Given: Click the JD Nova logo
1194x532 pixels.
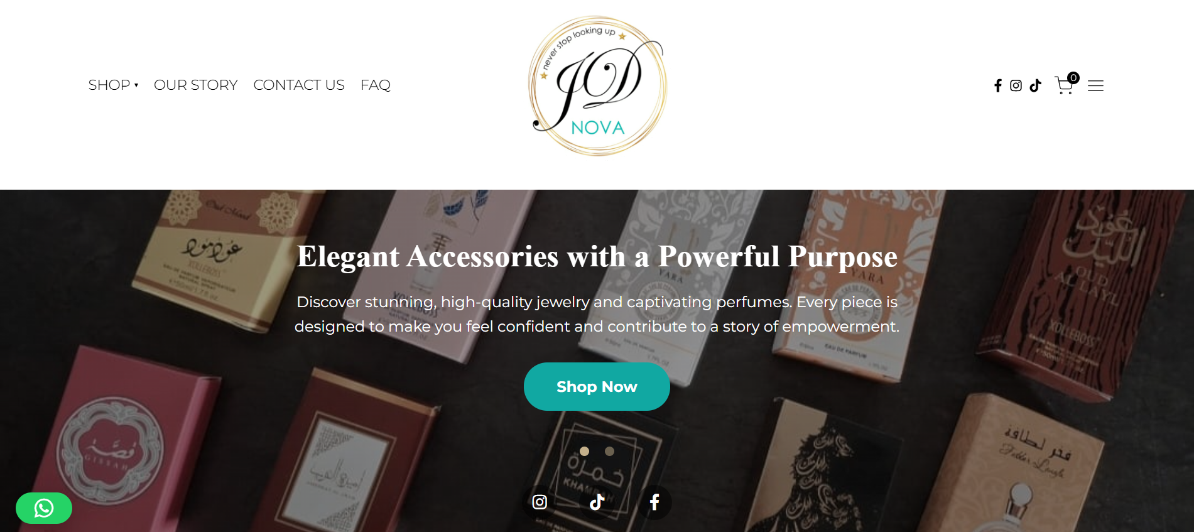Looking at the screenshot, I should (597, 86).
